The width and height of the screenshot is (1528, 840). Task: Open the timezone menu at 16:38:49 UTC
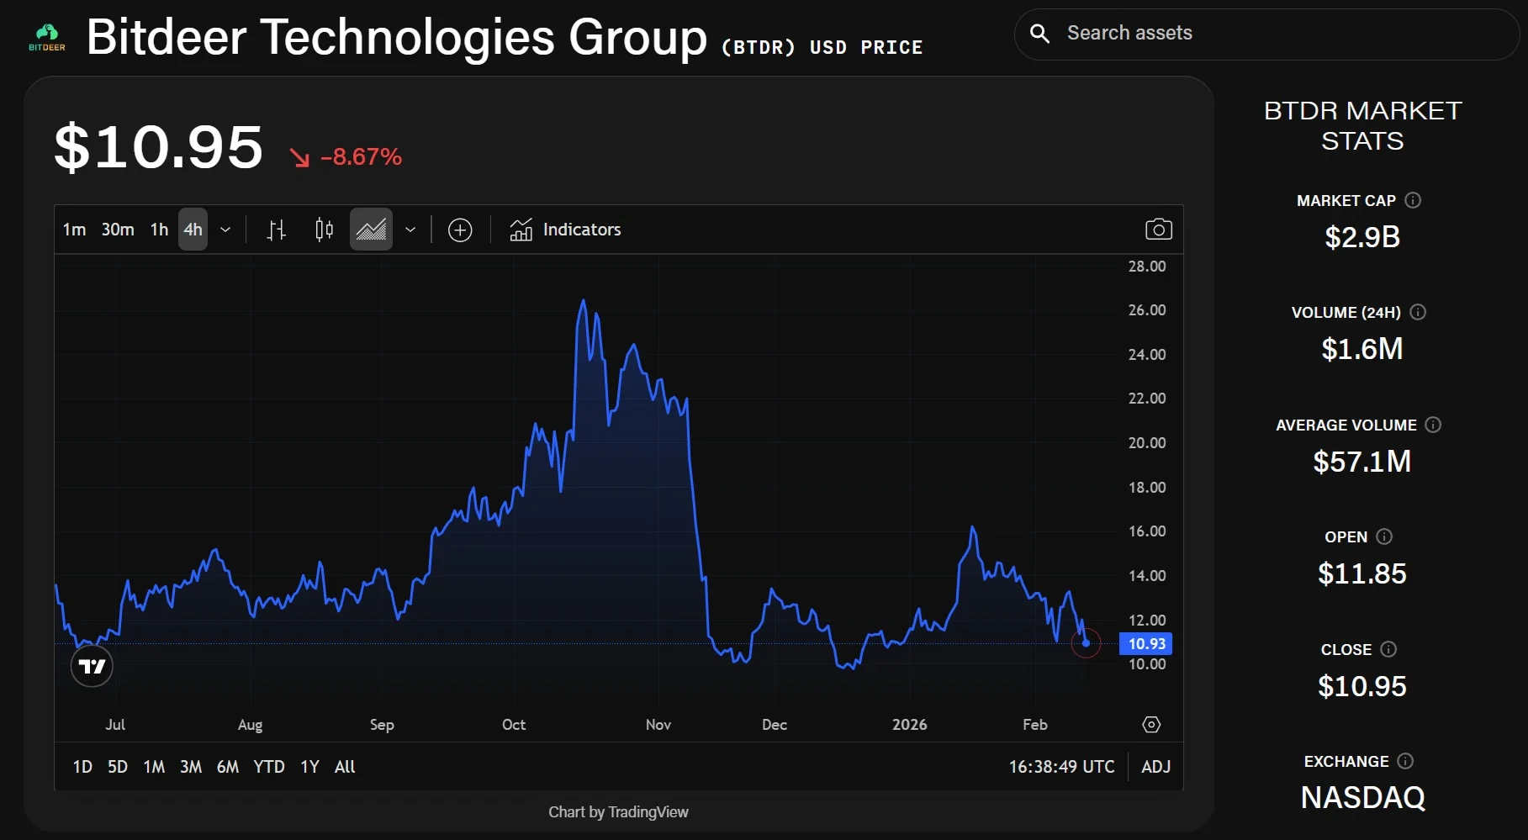point(1061,767)
